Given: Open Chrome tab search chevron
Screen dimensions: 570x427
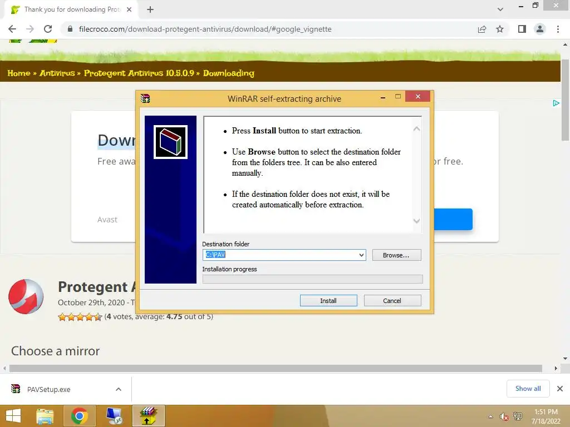Looking at the screenshot, I should [500, 9].
